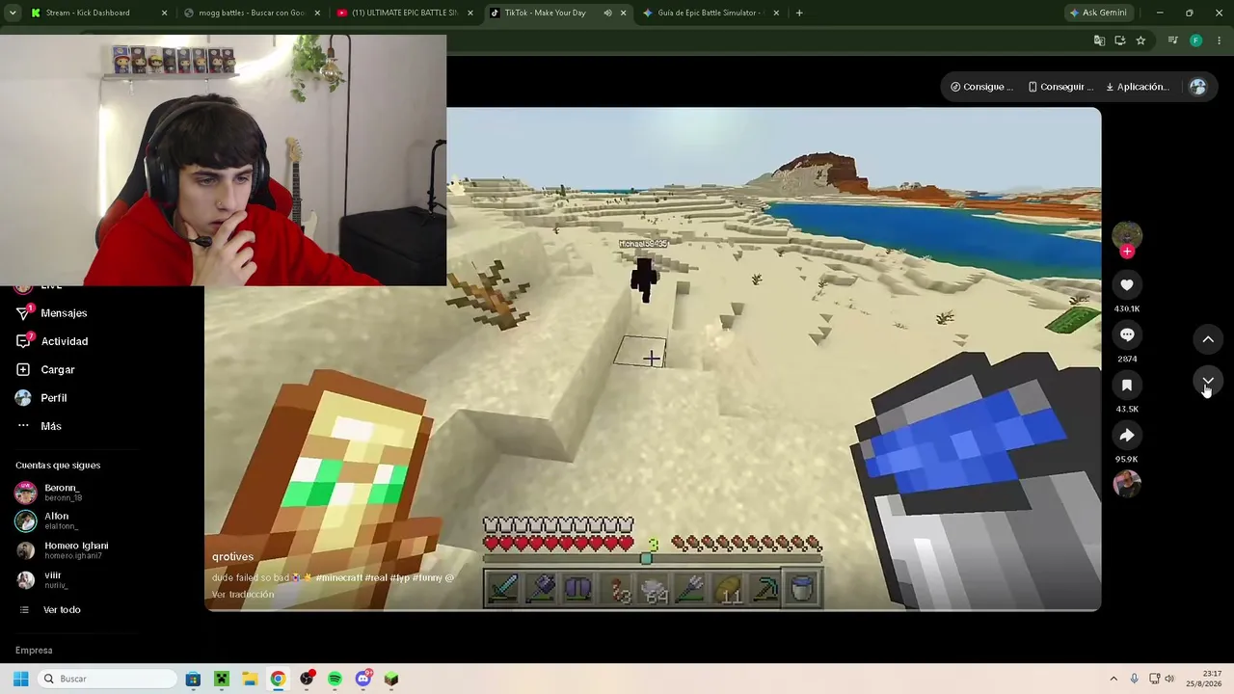Share the video with the arrow icon
The width and height of the screenshot is (1234, 694).
pyautogui.click(x=1127, y=435)
